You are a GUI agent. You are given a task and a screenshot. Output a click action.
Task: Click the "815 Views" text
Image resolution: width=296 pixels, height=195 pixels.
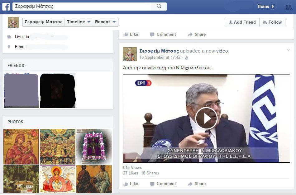click(132, 168)
